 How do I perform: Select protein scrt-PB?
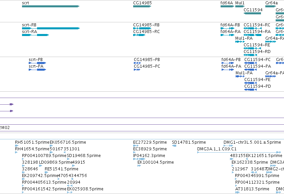coord(37,63)
